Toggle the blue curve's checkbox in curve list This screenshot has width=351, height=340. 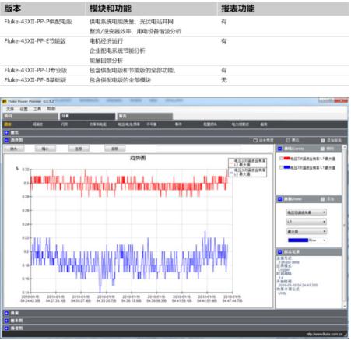point(281,167)
